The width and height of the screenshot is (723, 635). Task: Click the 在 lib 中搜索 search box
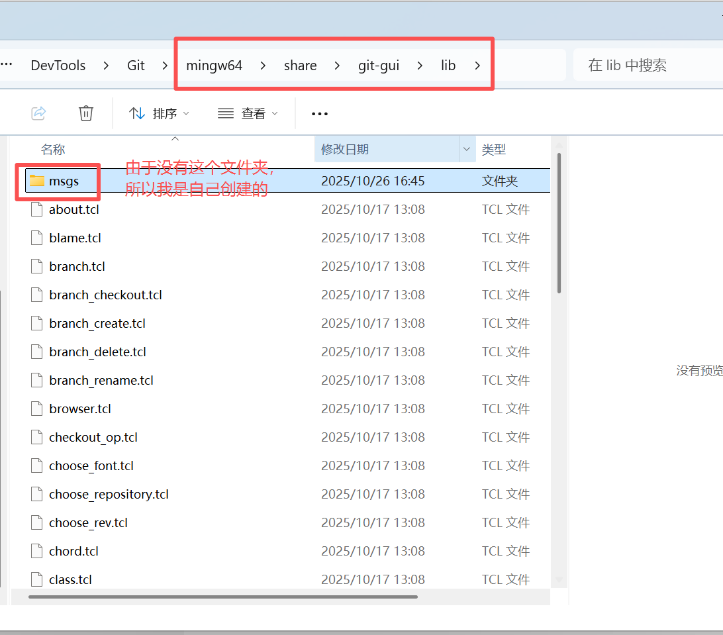click(648, 65)
